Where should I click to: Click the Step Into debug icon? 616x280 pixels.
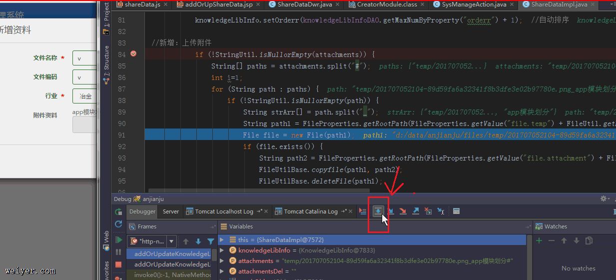coord(391,211)
